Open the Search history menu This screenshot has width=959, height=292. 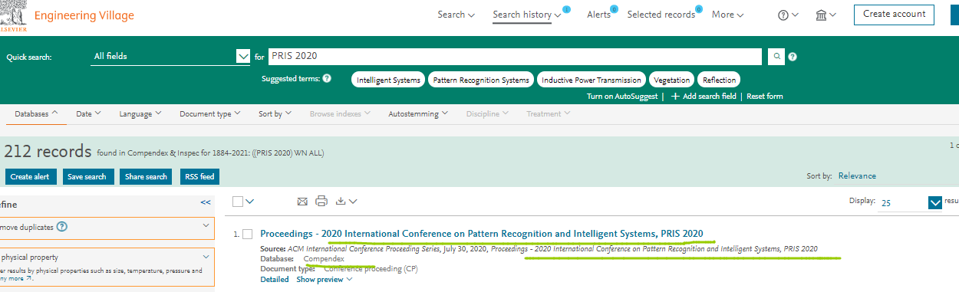(527, 15)
